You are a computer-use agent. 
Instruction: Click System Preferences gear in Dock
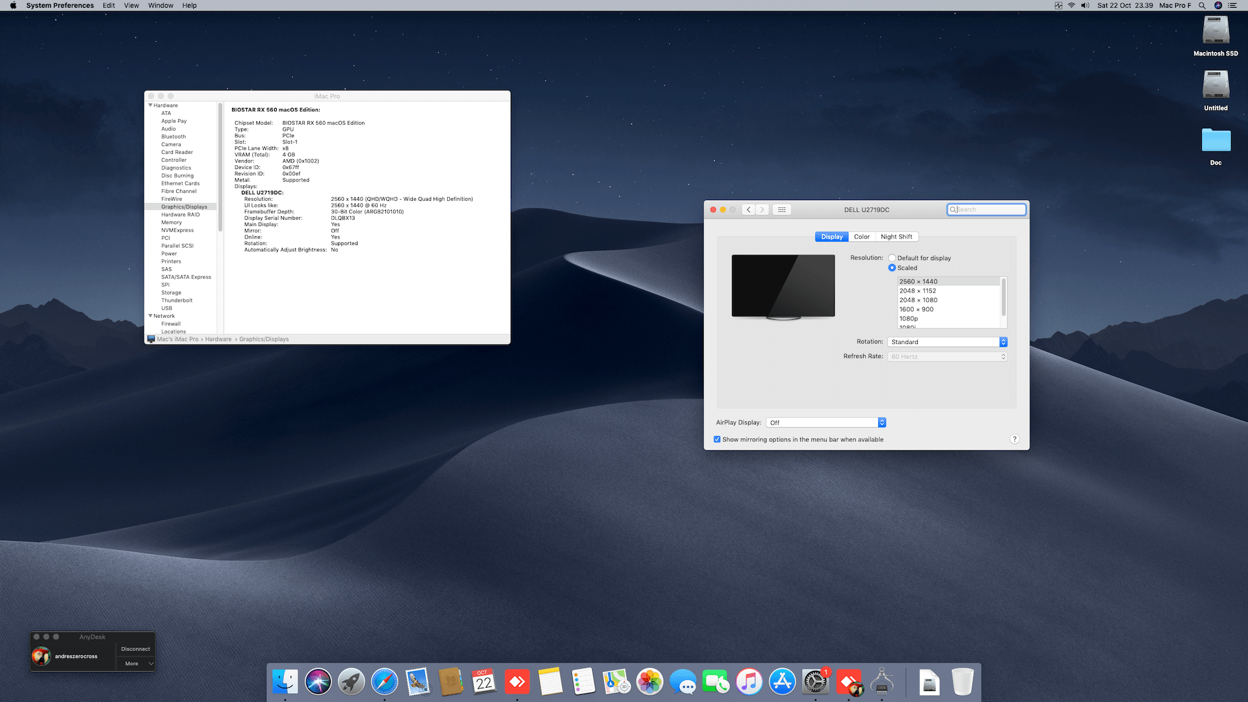pos(816,682)
